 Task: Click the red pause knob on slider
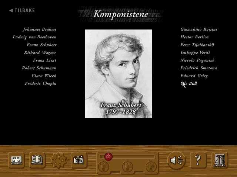tap(109, 156)
